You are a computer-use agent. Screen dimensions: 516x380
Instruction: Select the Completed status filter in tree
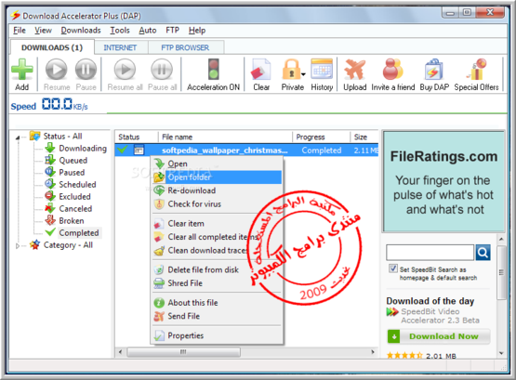point(79,232)
